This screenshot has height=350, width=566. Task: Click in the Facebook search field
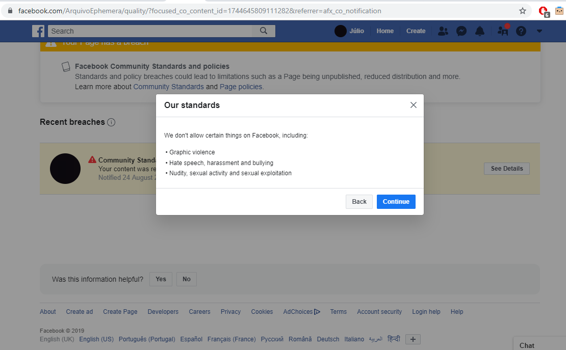coord(150,31)
